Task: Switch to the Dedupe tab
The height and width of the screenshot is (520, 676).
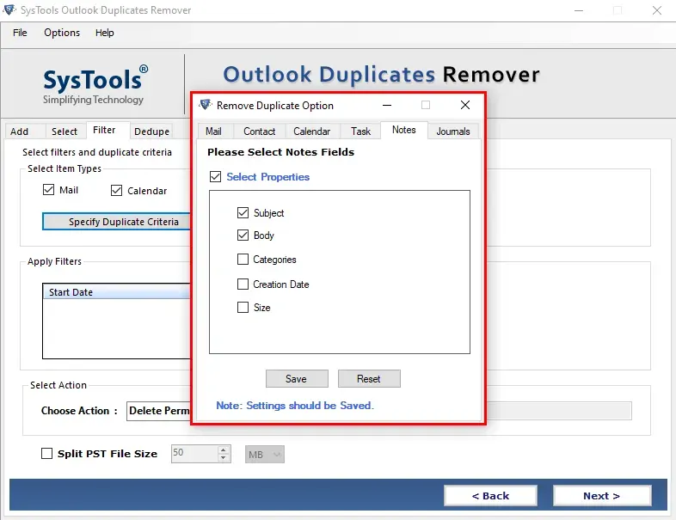Action: click(151, 132)
